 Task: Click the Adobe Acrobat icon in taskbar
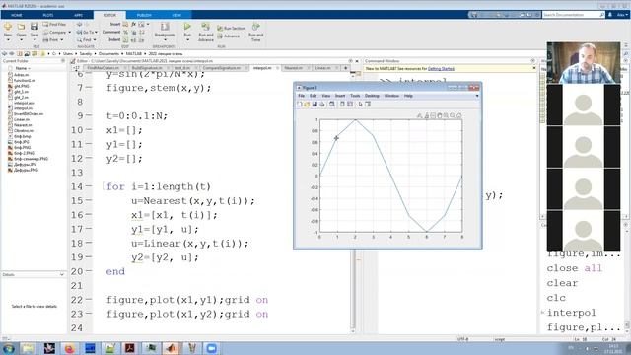click(x=130, y=348)
